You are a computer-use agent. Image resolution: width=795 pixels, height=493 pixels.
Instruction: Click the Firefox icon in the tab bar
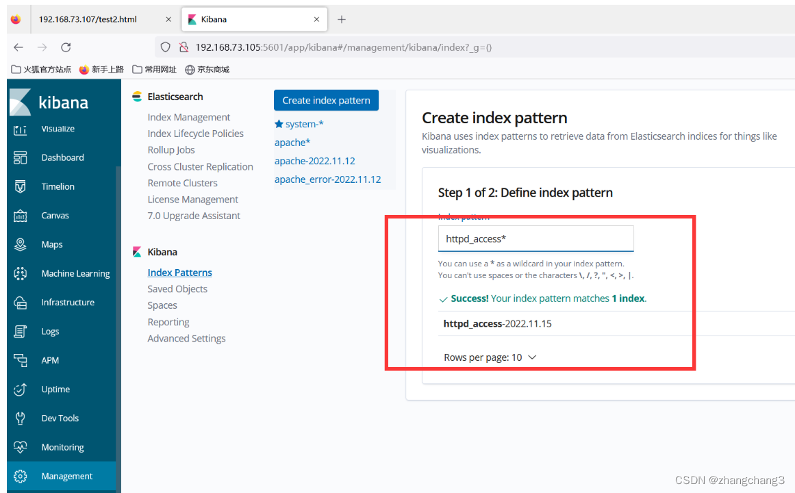tap(16, 19)
